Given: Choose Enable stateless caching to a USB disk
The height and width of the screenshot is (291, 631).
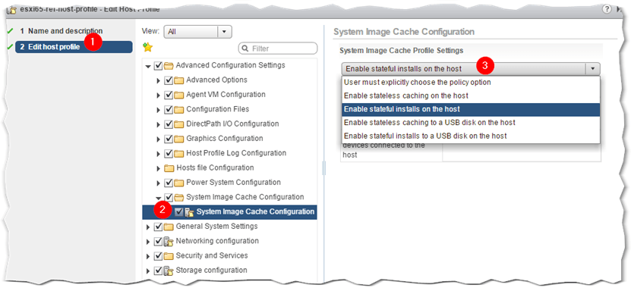Looking at the screenshot, I should click(x=471, y=123).
